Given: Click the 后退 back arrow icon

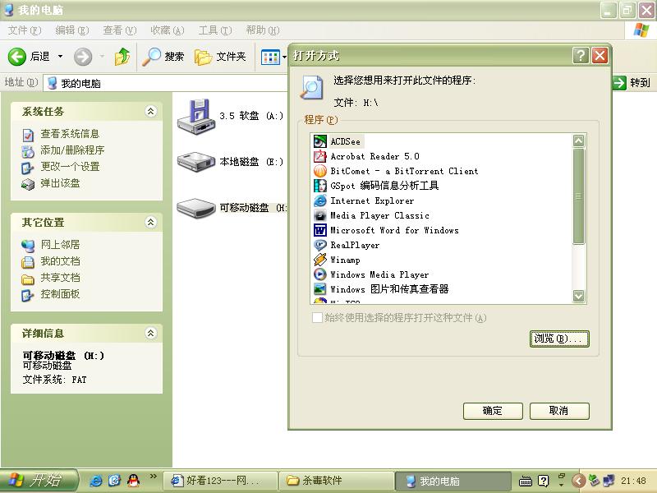Looking at the screenshot, I should 16,56.
